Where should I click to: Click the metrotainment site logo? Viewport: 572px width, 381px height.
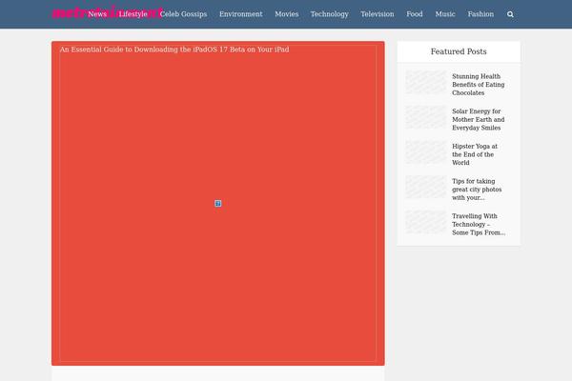pyautogui.click(x=107, y=12)
